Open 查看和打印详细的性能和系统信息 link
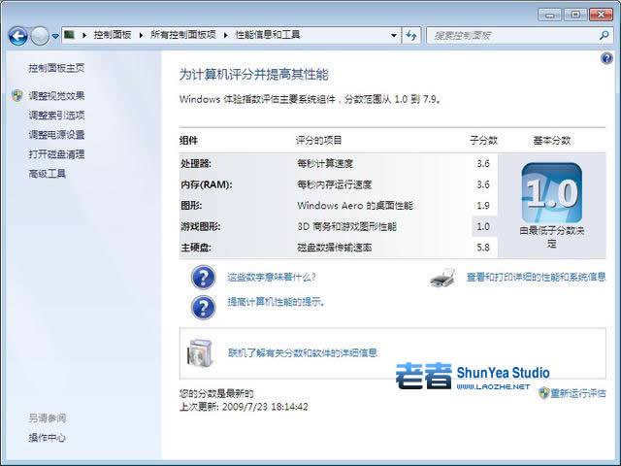 click(x=536, y=277)
